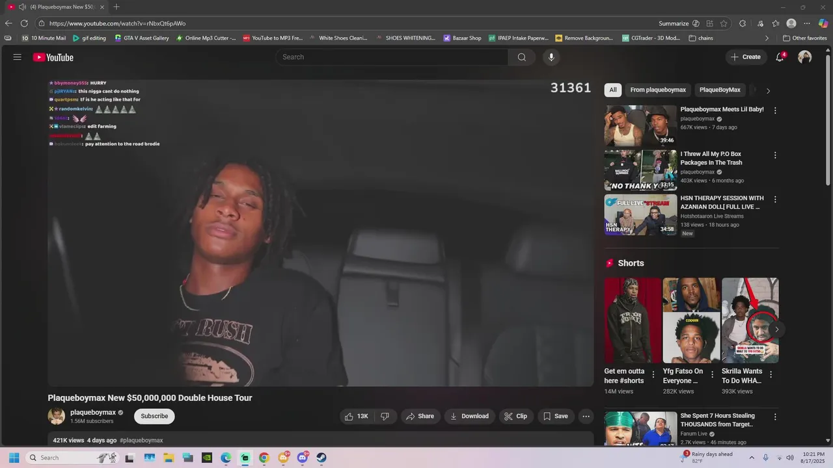Open Plaqueboymax Meets Lil Baby thumbnail
Screen dimensions: 833x468
click(x=640, y=125)
